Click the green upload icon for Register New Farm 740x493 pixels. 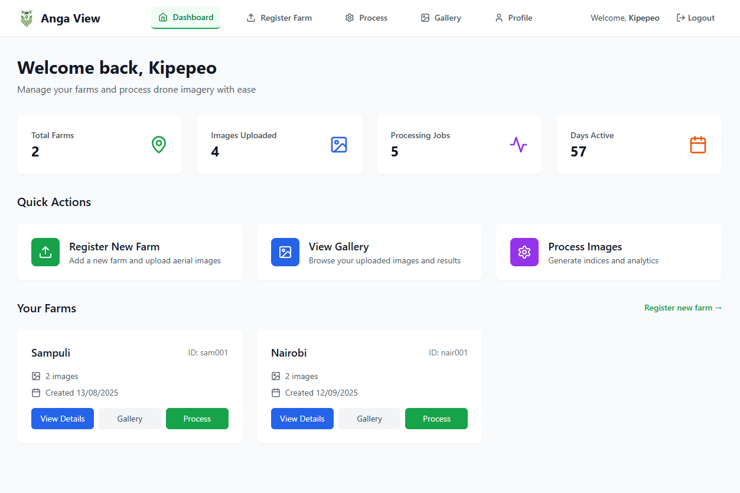click(x=45, y=252)
